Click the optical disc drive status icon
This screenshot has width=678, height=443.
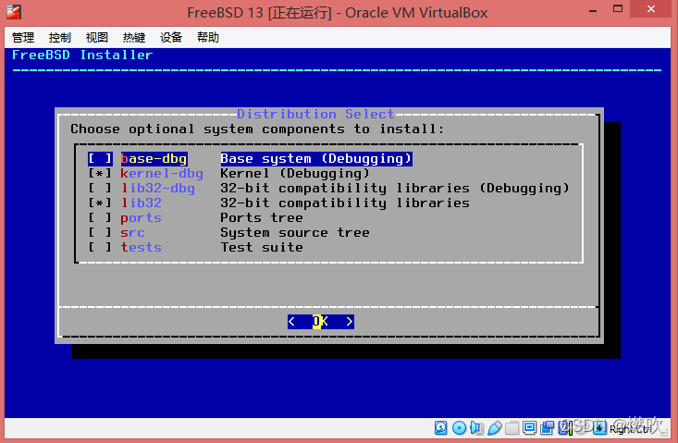pyautogui.click(x=459, y=428)
